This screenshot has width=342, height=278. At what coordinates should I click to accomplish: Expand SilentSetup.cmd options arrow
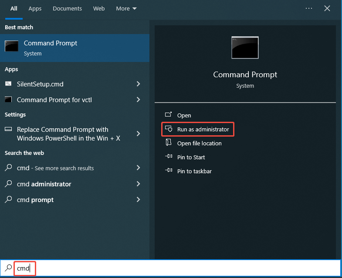pyautogui.click(x=138, y=84)
